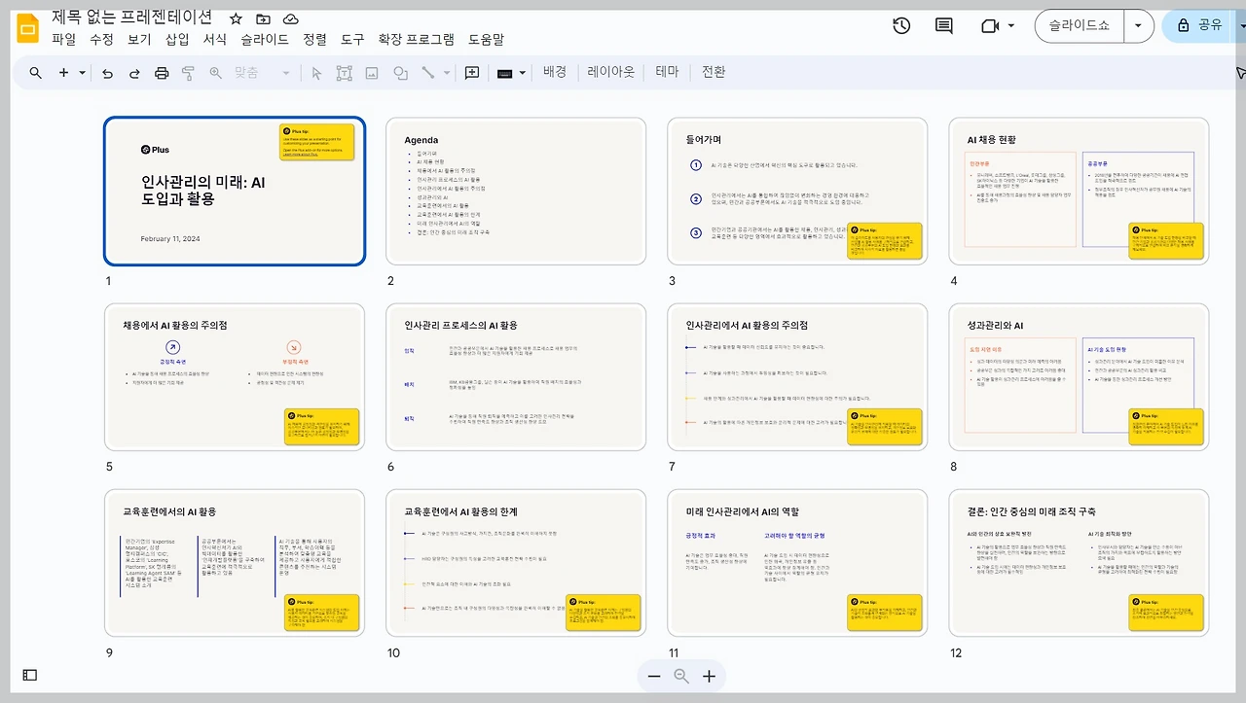Select the AI 채용 현황 slide thumbnail
This screenshot has width=1246, height=703.
tap(1079, 191)
